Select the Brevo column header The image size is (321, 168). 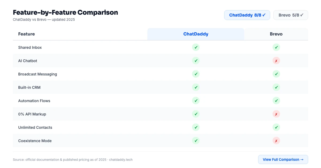point(276,34)
